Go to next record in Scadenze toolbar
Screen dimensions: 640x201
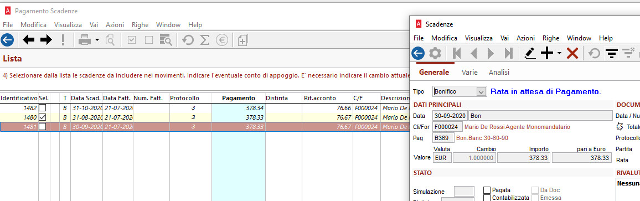491,53
